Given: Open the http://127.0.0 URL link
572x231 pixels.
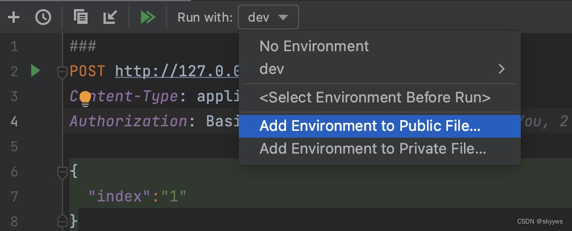Looking at the screenshot, I should click(177, 71).
